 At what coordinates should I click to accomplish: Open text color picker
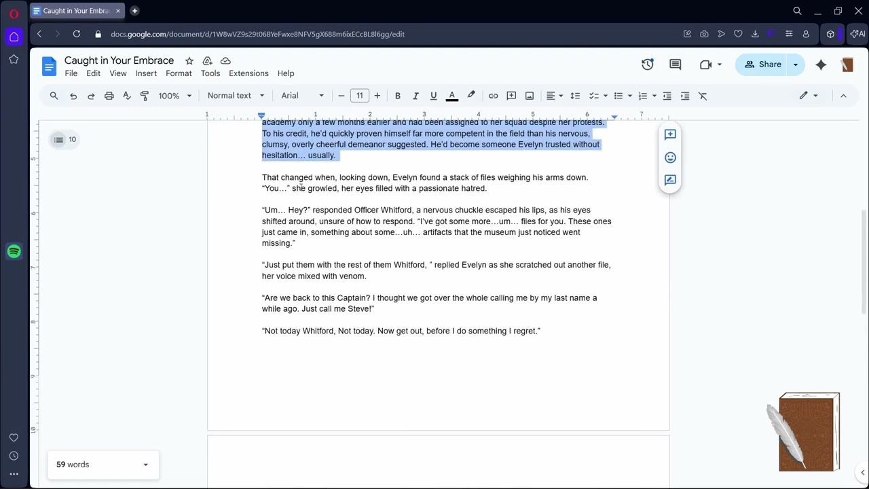451,96
